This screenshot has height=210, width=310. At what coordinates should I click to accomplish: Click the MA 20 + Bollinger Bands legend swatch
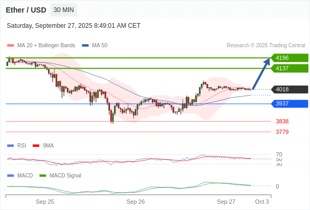(x=11, y=46)
